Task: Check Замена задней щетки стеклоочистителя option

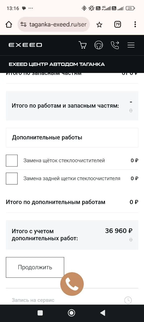Action: (x=12, y=178)
